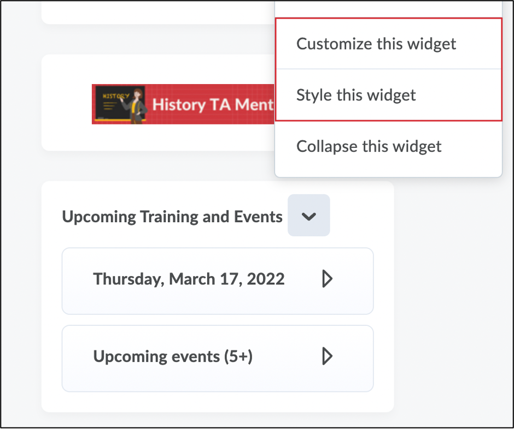Click the Upcoming events (5+) label
514x429 pixels.
173,357
